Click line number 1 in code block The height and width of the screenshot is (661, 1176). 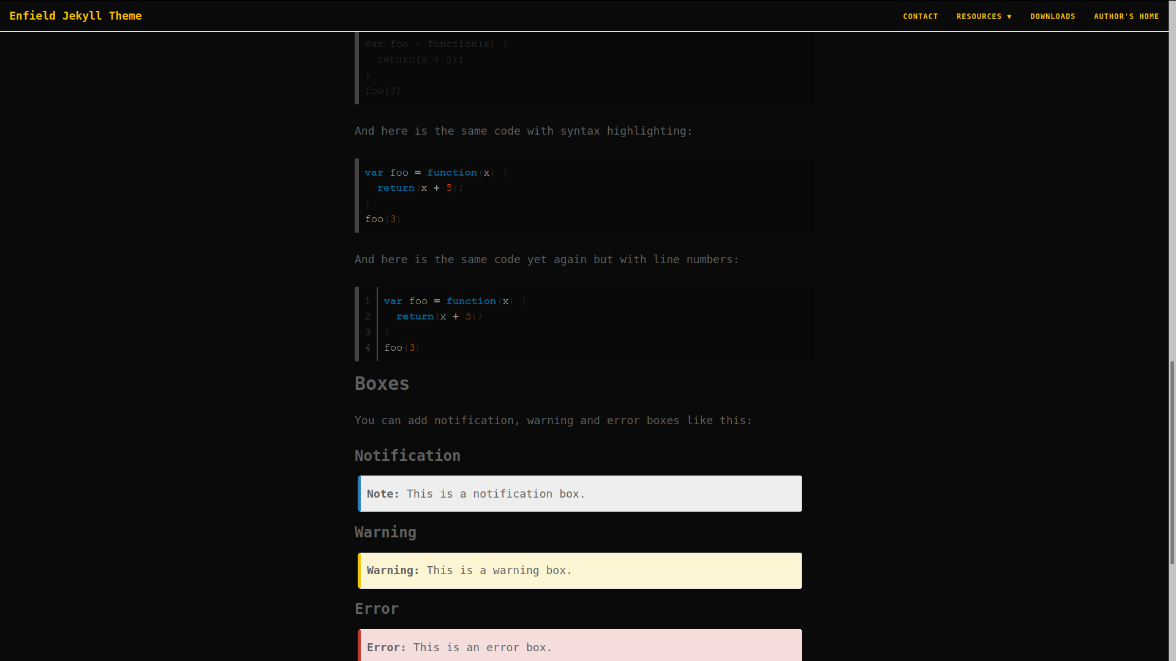[x=367, y=301]
